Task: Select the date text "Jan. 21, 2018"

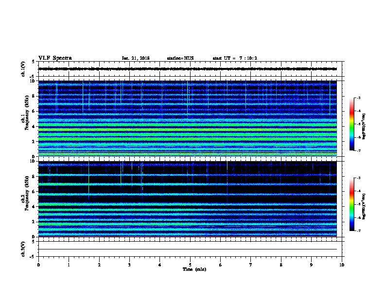Action: [136, 58]
